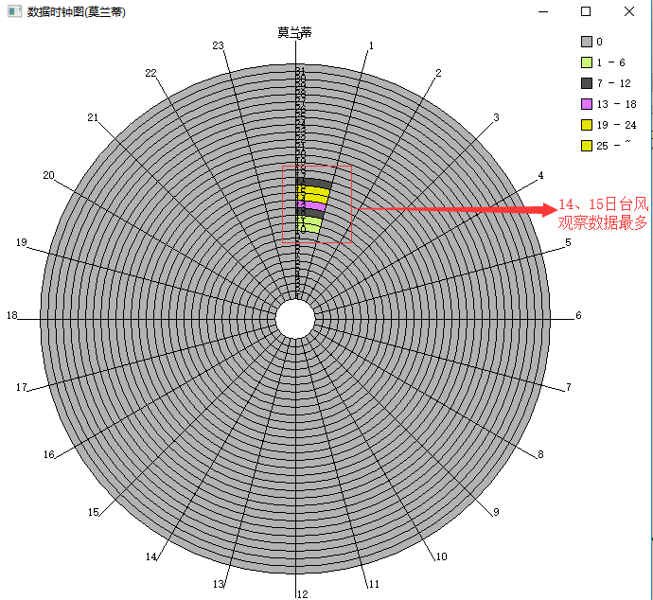Minimize the 数据时钟图 window
The width and height of the screenshot is (653, 600).
click(543, 11)
